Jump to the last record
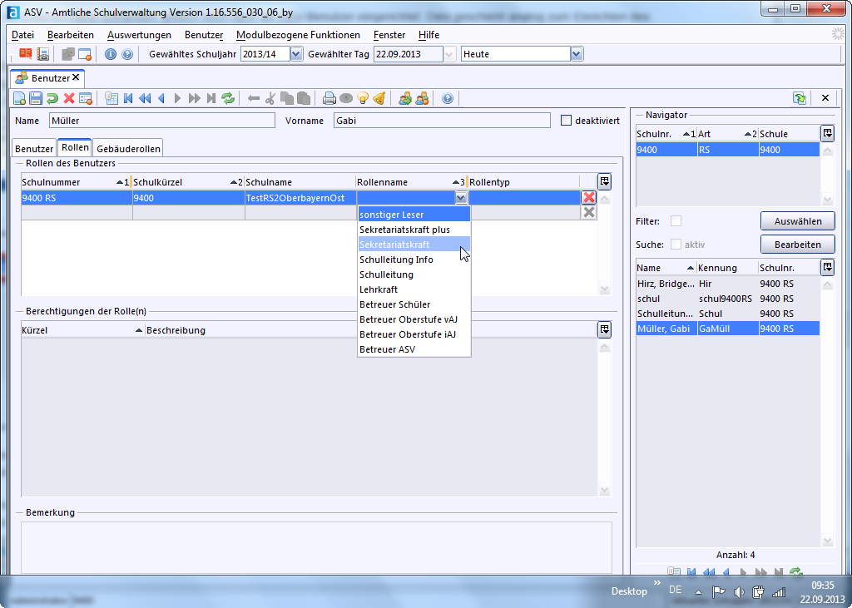Image resolution: width=852 pixels, height=608 pixels. coord(211,98)
